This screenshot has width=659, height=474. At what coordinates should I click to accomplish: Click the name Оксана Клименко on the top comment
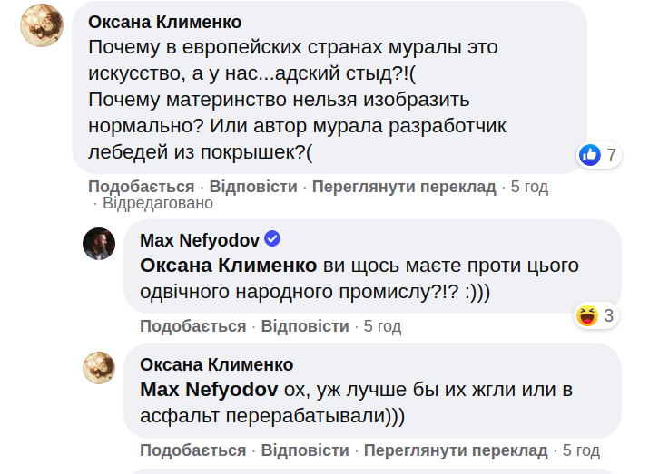[x=165, y=22]
